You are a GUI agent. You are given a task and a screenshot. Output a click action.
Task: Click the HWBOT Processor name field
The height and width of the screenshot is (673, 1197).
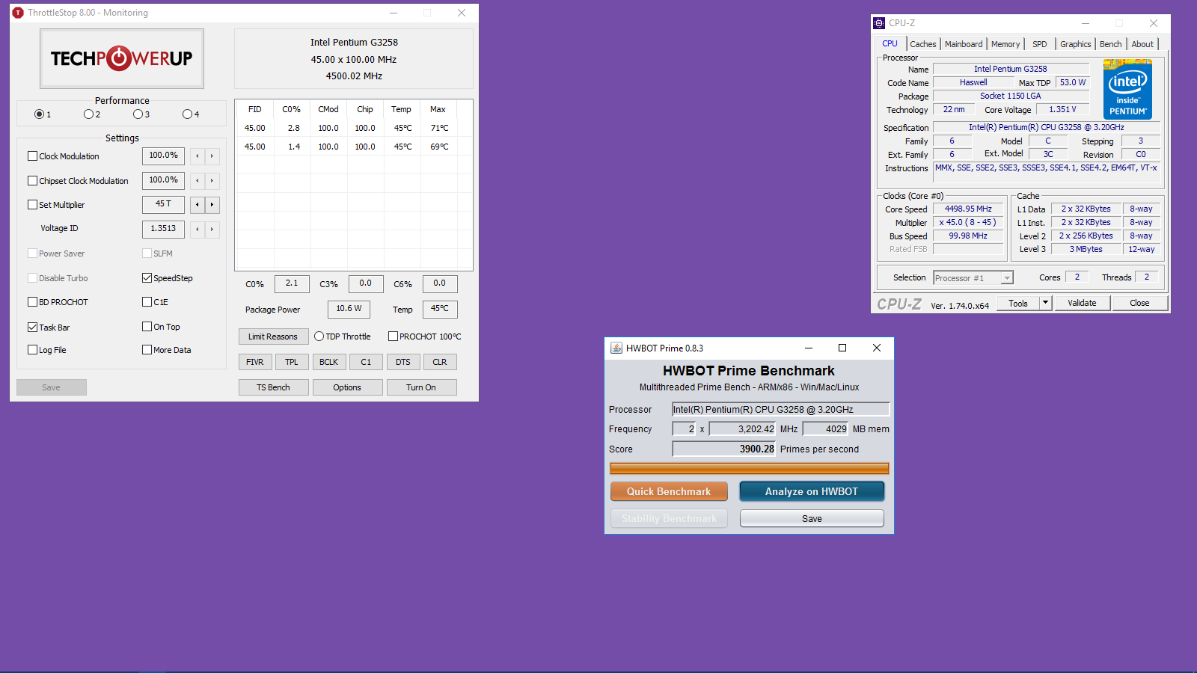coord(780,409)
